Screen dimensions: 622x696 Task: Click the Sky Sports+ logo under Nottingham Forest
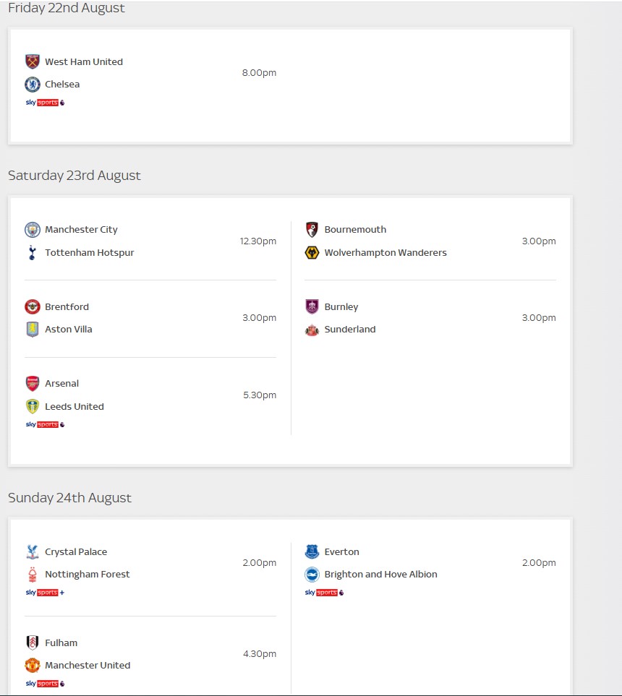point(45,593)
